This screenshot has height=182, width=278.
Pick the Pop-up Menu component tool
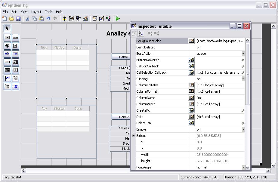click(7, 62)
